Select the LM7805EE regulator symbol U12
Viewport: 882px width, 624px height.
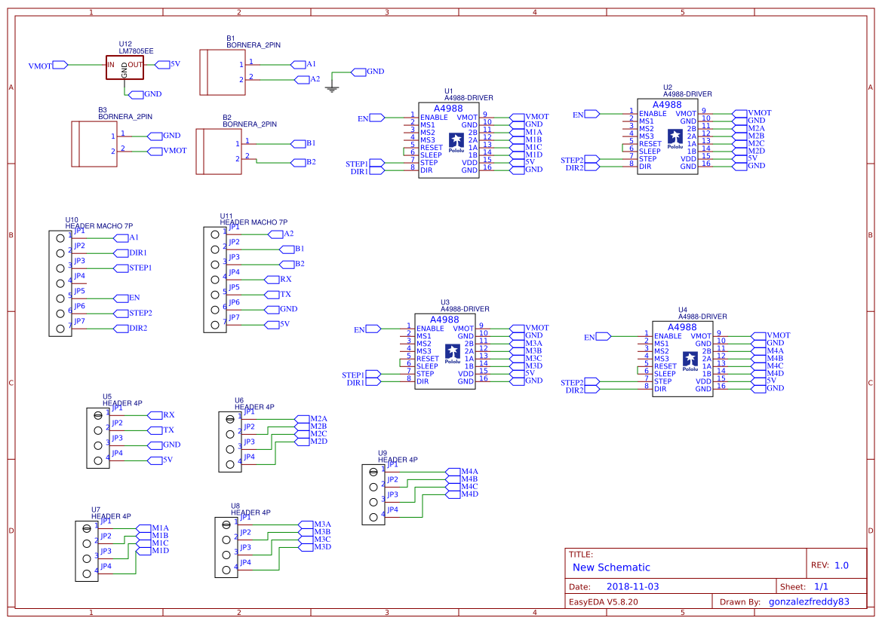pyautogui.click(x=126, y=66)
